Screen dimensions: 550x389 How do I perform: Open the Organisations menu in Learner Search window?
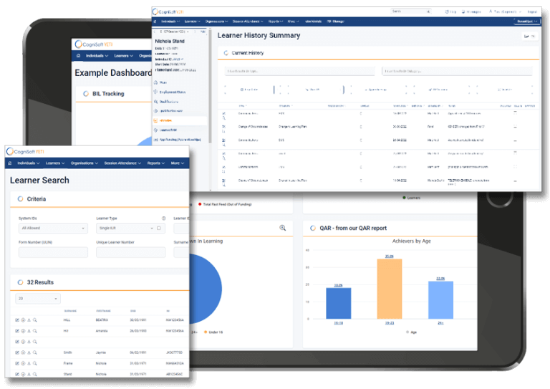tap(85, 163)
